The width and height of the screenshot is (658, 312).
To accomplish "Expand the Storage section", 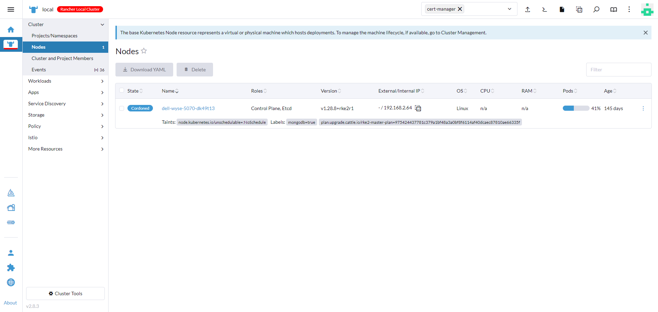I will (65, 115).
